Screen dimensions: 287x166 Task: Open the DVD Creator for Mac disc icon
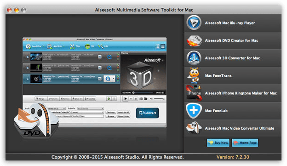[194, 40]
